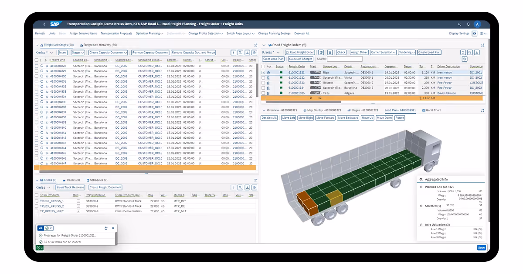
Task: Untick checkbox for freight order 6100001321
Action: point(263,73)
